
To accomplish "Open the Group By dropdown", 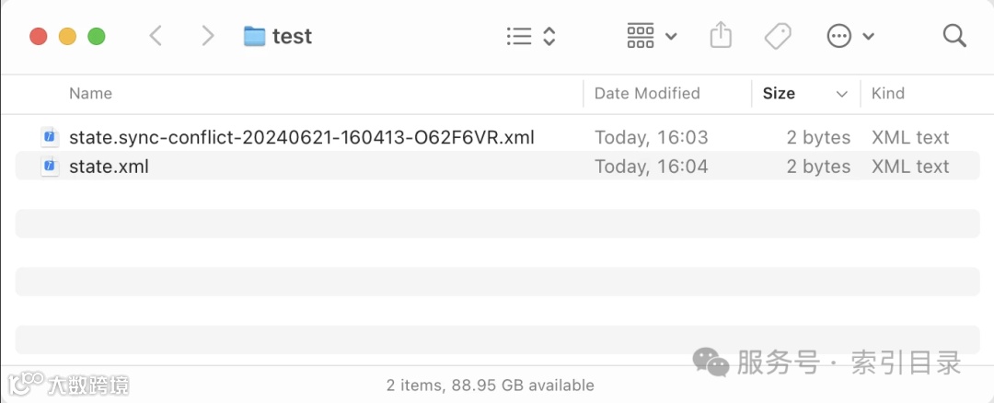I will coord(652,37).
